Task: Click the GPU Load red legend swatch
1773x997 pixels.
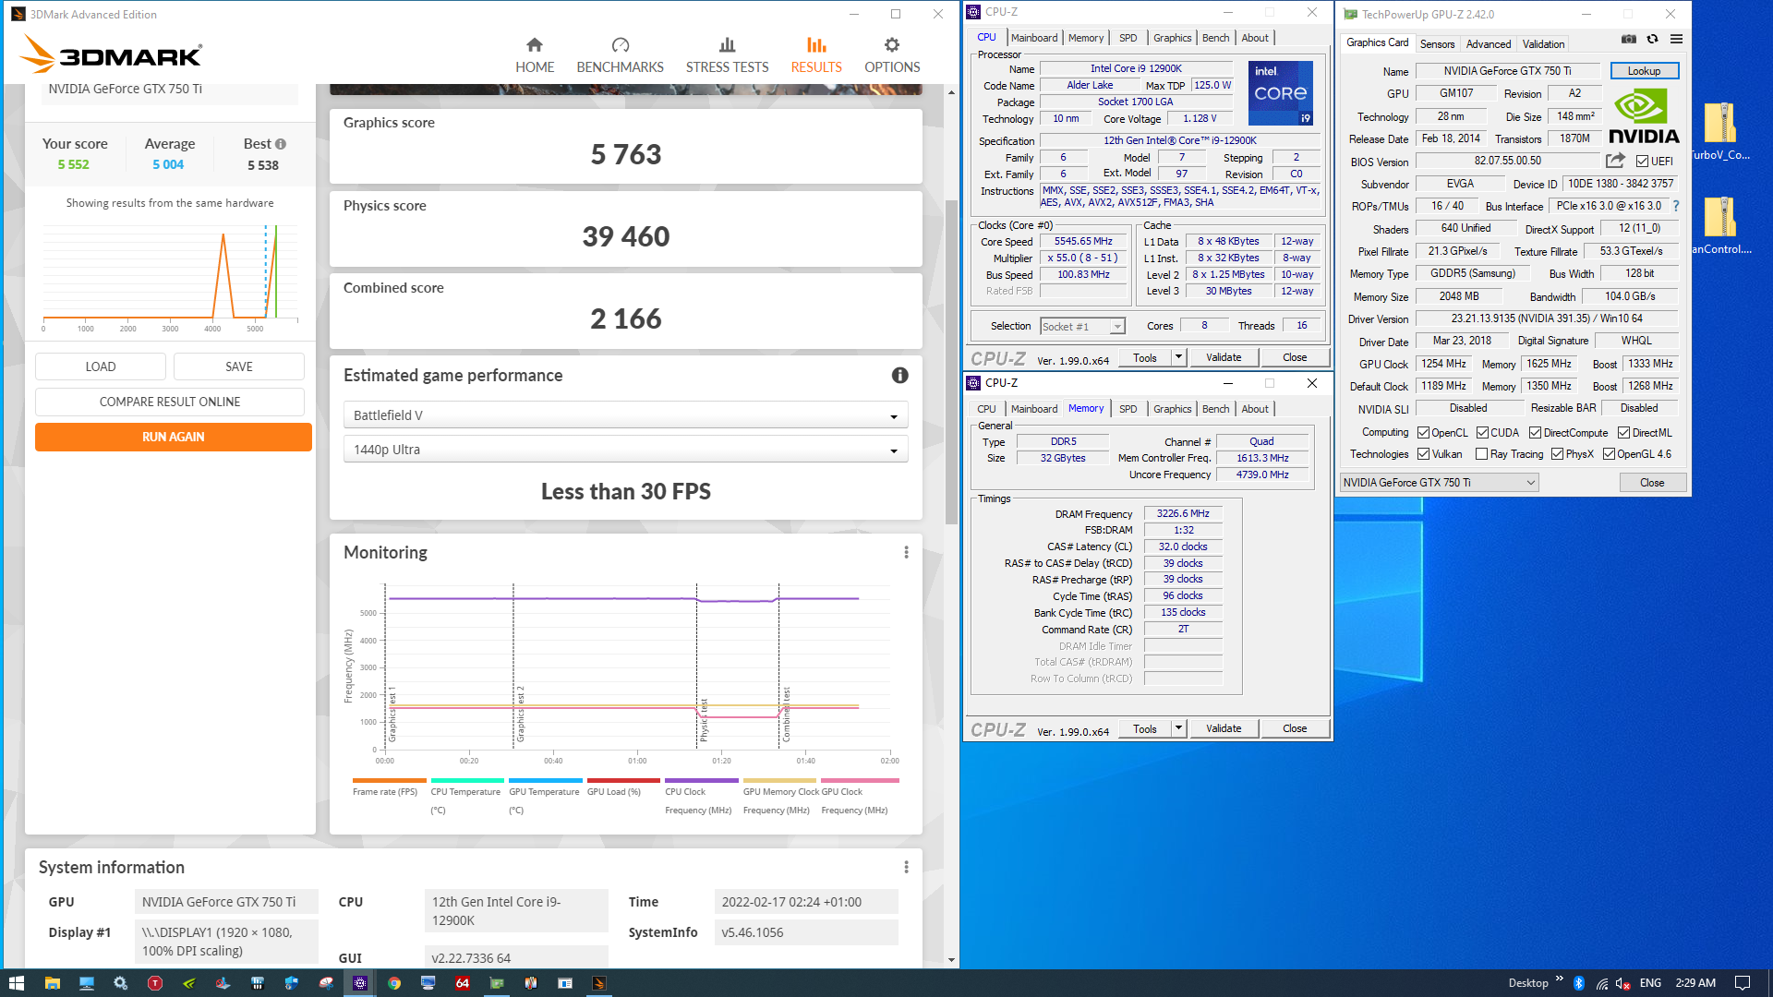Action: pyautogui.click(x=623, y=780)
